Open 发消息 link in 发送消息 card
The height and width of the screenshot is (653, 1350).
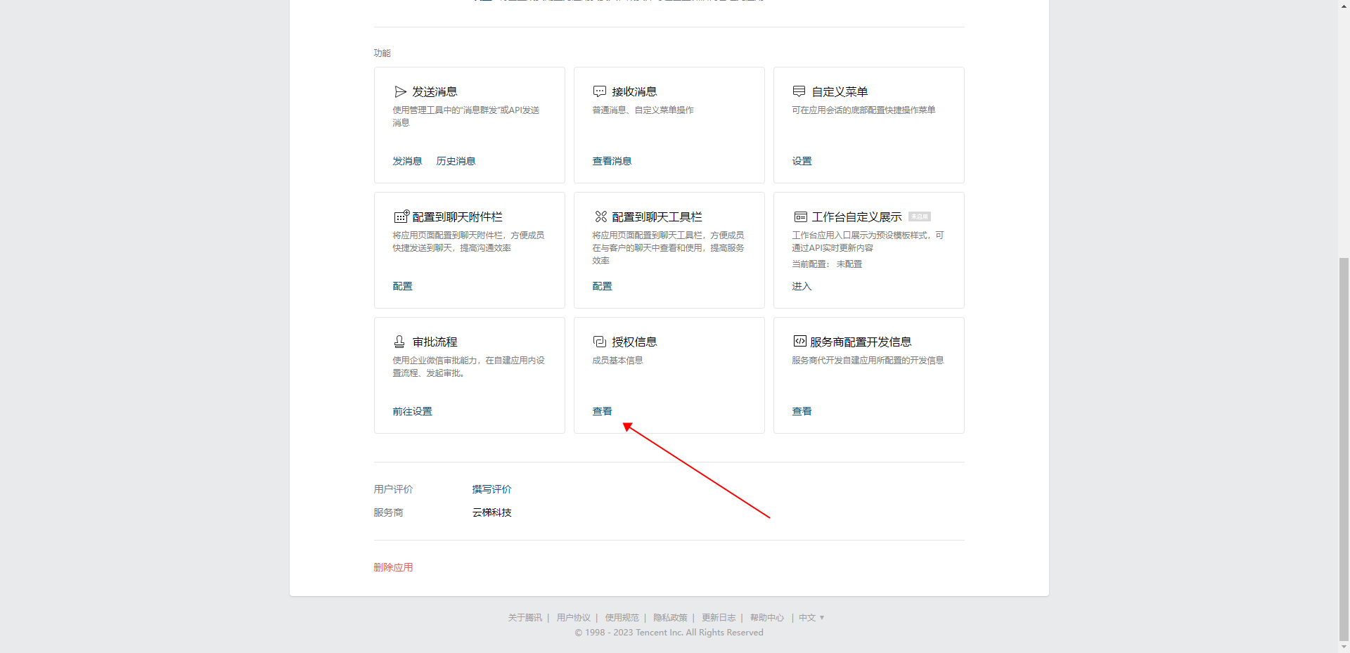(x=407, y=161)
